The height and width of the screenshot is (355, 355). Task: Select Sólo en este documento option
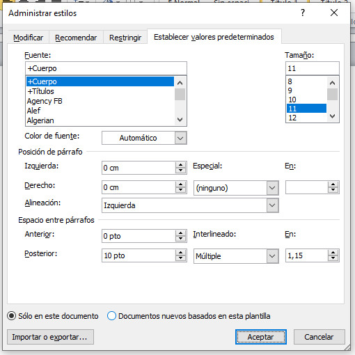(x=53, y=316)
